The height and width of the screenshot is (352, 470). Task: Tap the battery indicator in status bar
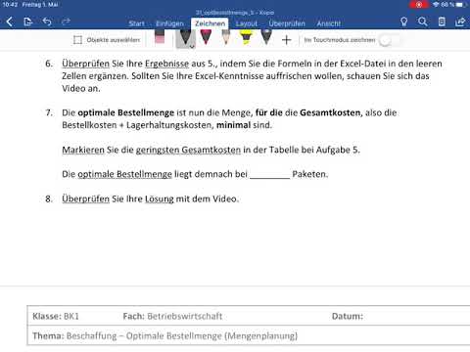click(460, 5)
